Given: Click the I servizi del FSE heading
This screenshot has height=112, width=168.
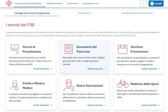Looking at the screenshot, I should (x=20, y=25).
